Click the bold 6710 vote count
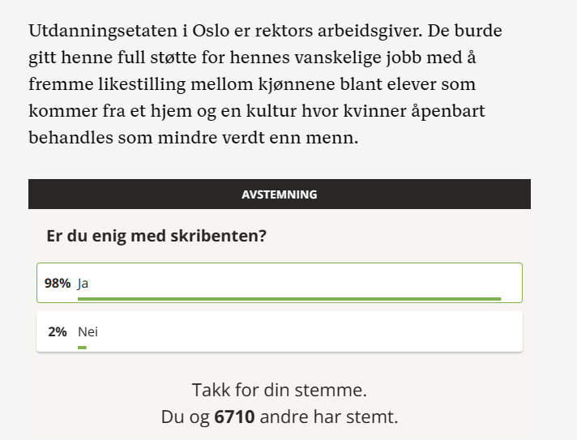Viewport: 577px width, 440px height. [233, 417]
